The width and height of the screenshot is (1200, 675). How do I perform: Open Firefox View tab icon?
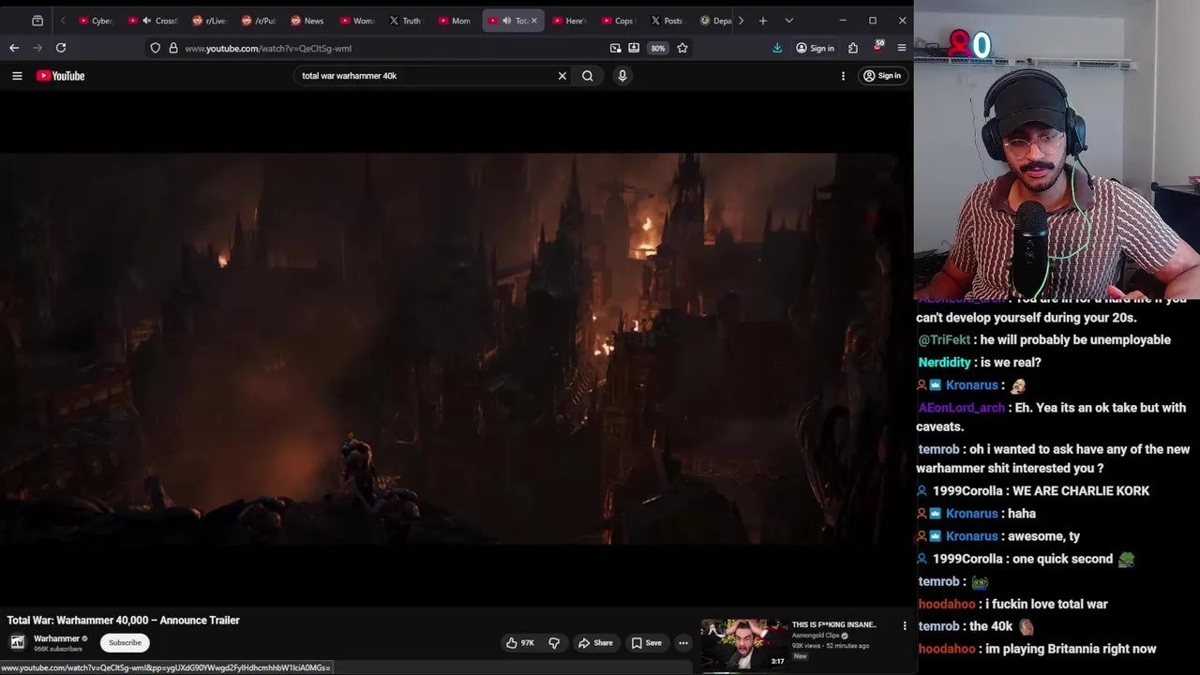coord(37,21)
